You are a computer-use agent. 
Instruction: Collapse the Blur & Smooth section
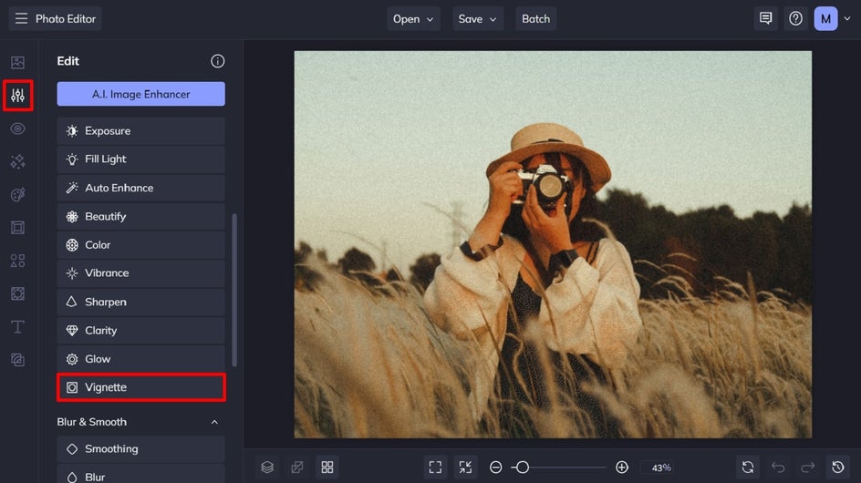pyautogui.click(x=215, y=422)
